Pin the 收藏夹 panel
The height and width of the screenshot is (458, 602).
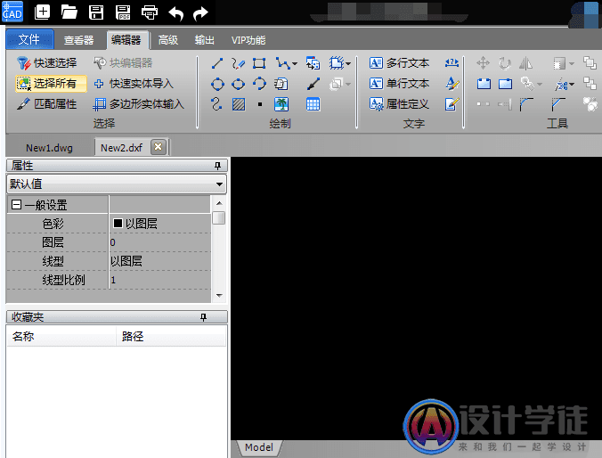click(203, 317)
